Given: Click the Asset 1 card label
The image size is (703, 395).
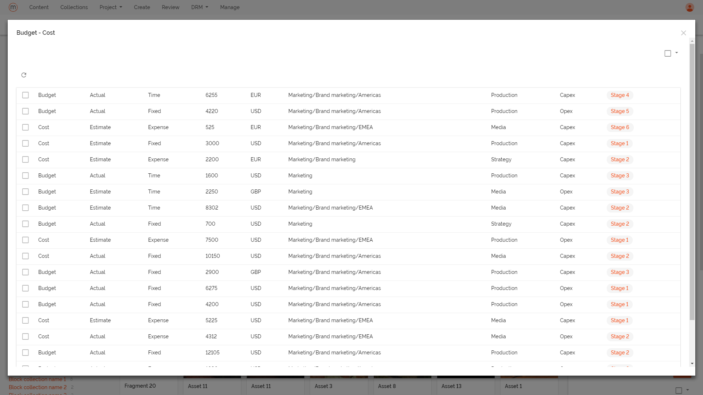Looking at the screenshot, I should [513, 386].
